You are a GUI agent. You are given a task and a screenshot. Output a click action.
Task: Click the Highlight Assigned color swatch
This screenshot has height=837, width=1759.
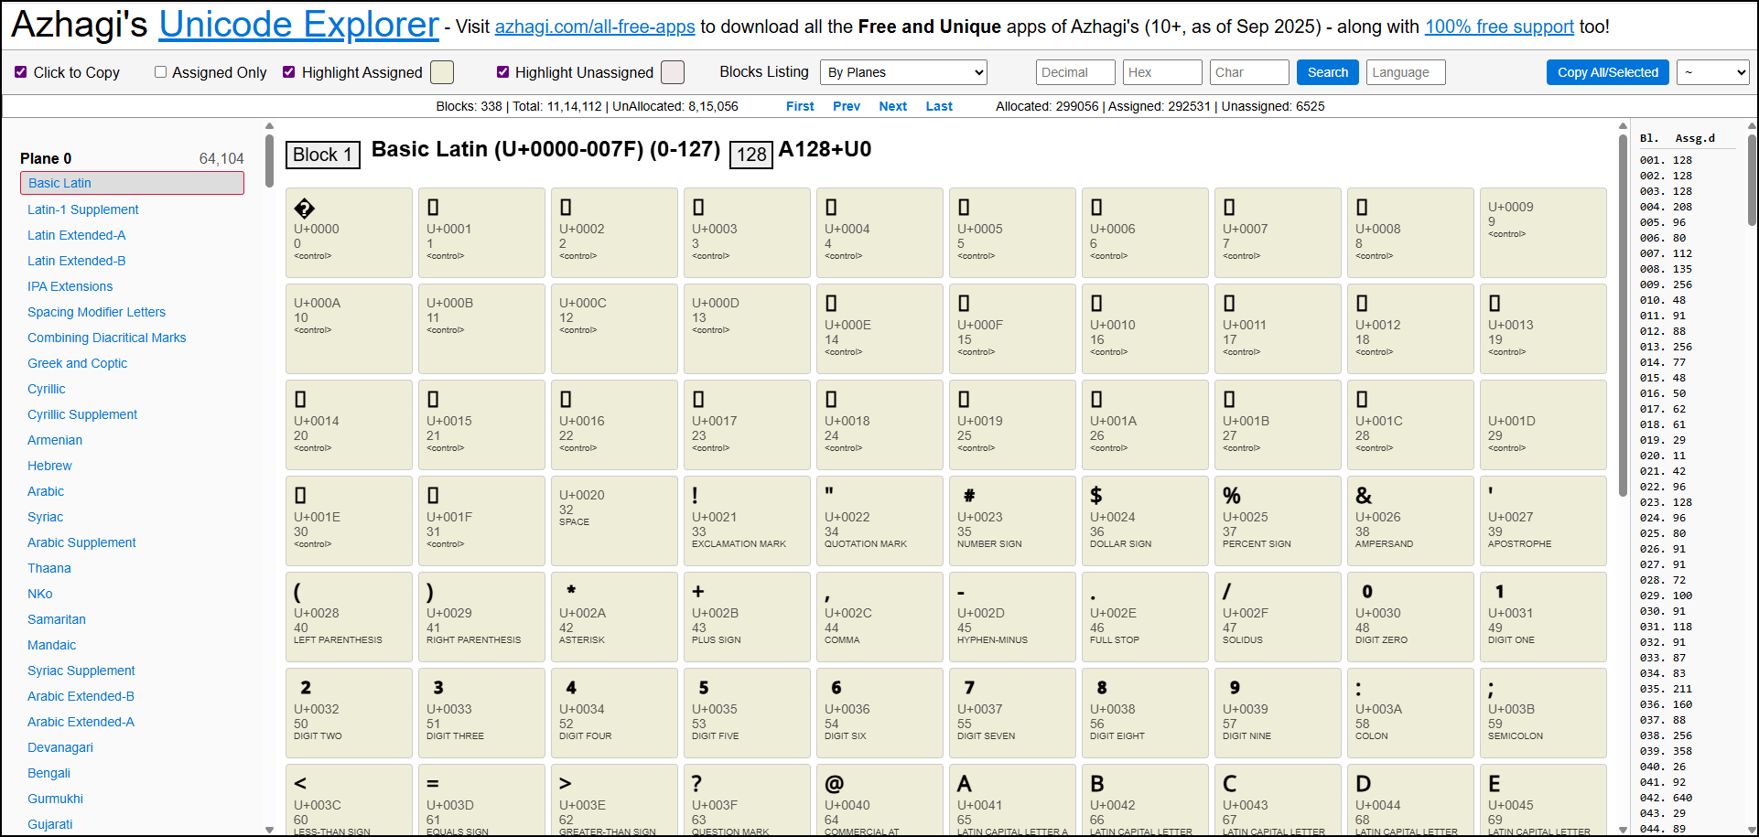tap(441, 71)
